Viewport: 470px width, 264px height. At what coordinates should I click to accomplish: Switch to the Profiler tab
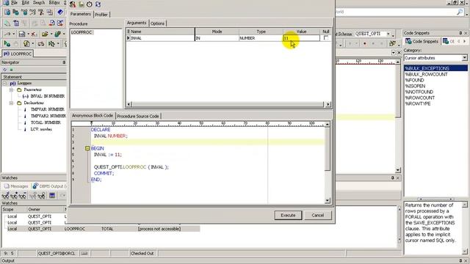[101, 15]
